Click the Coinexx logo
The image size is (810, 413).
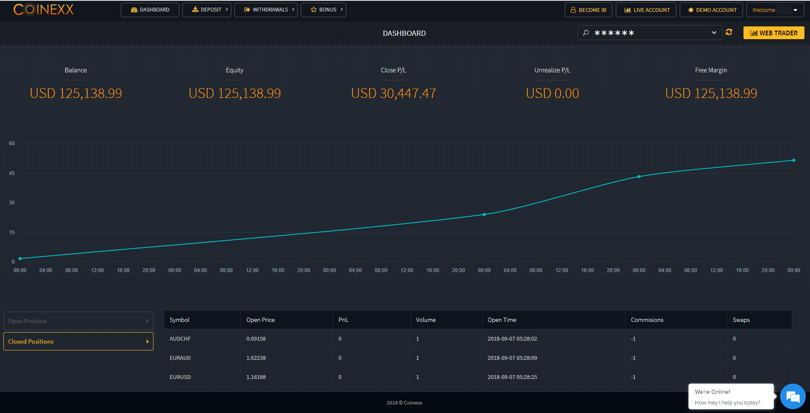tap(43, 10)
